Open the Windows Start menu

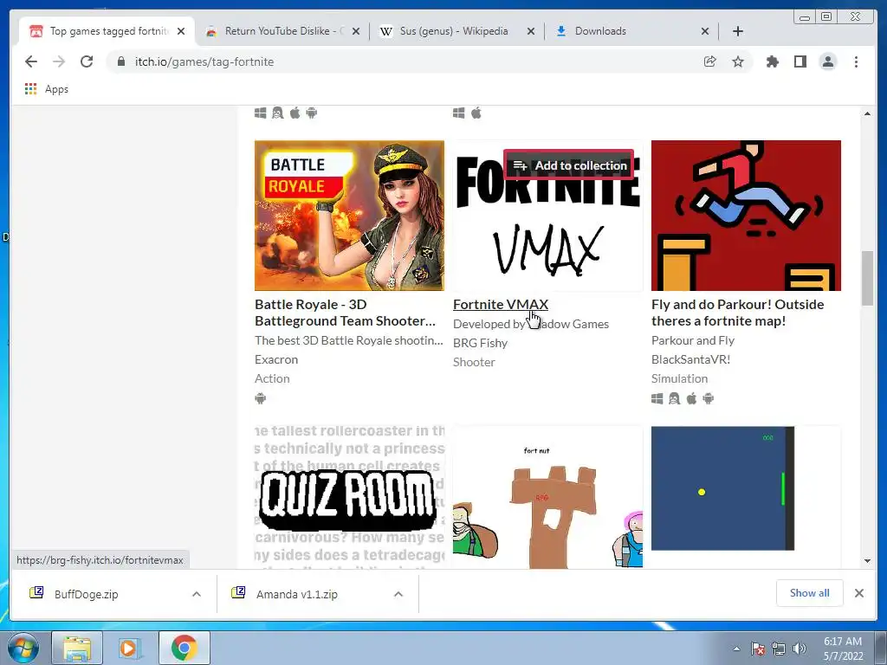pyautogui.click(x=23, y=649)
